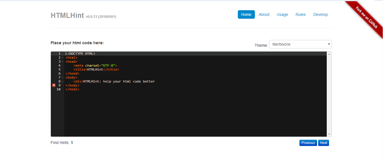This screenshot has width=383, height=159.
Task: Click the closing </head> tag
Action: 72,73
